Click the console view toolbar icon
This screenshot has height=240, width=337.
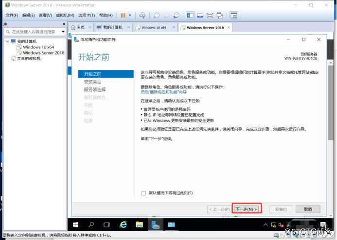[x=200, y=16]
